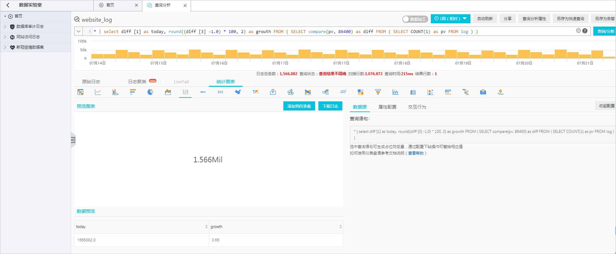
Task: Switch to the LiveTail tab
Action: [x=181, y=82]
